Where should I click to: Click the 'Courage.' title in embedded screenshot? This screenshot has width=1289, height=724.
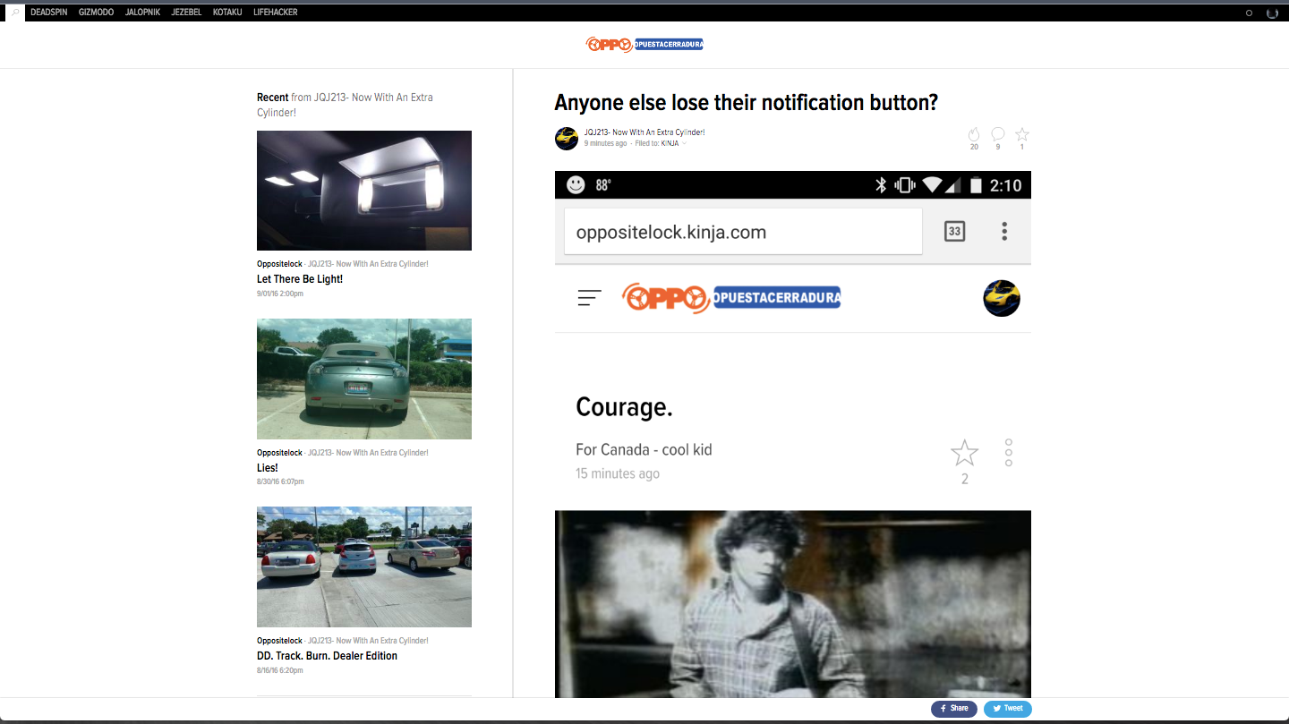(624, 407)
